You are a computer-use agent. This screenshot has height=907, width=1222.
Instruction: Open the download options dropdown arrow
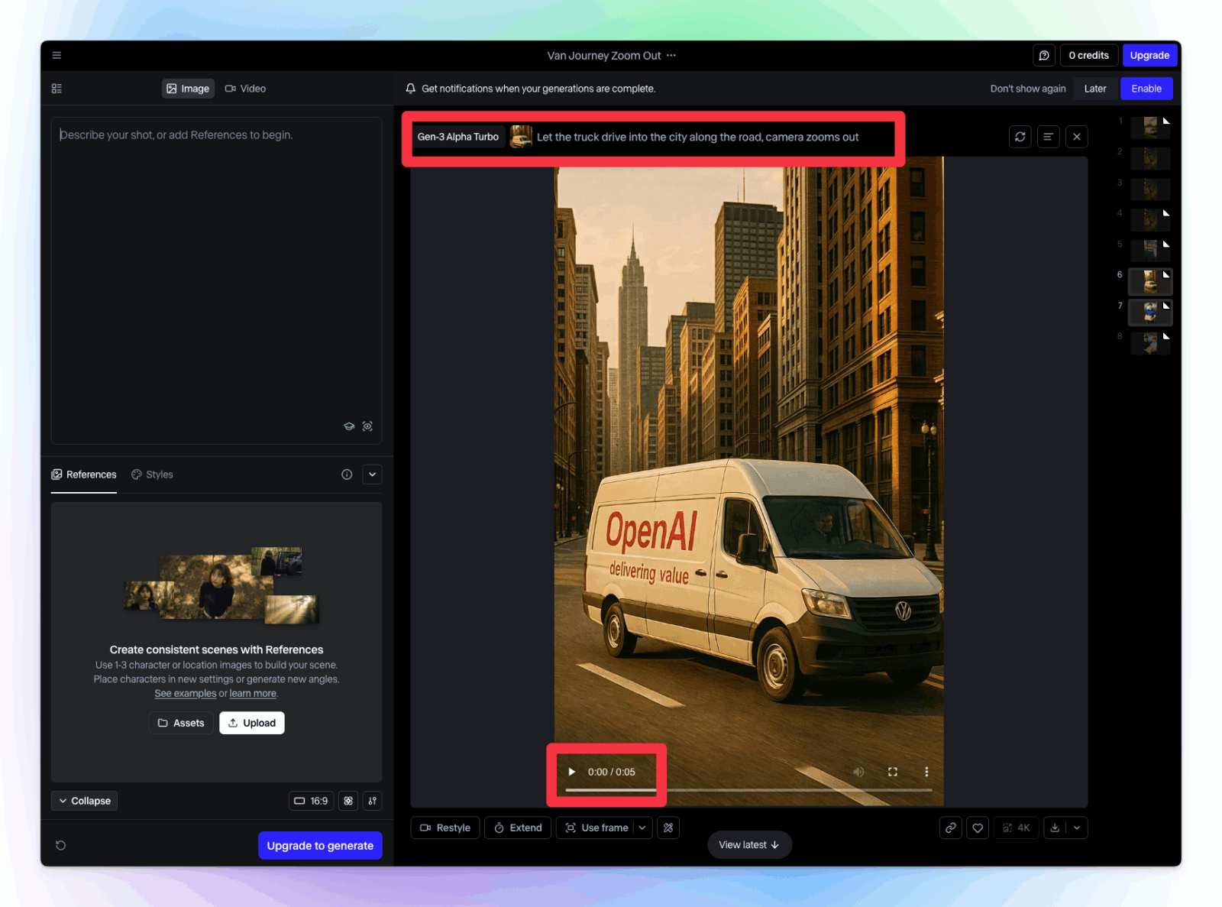[1077, 828]
